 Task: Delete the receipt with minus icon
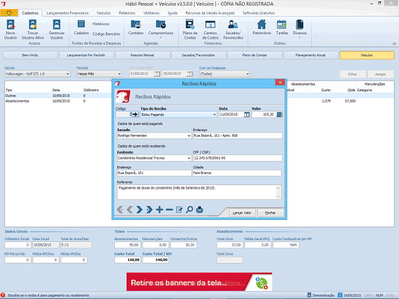click(169, 210)
